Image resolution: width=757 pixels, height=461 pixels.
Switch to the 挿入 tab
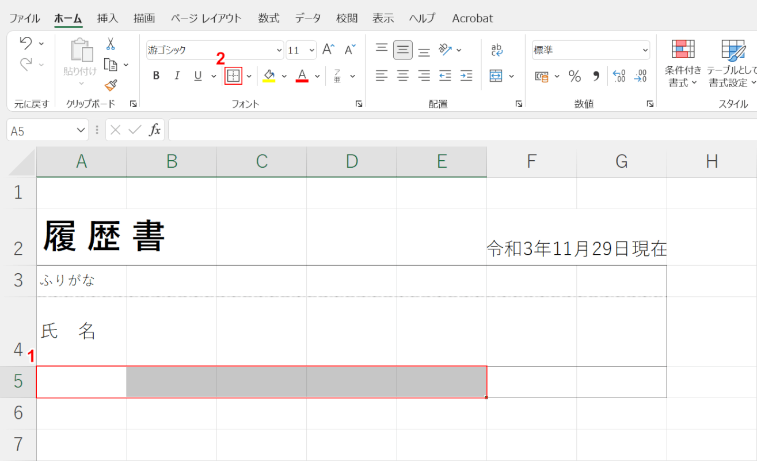click(108, 18)
